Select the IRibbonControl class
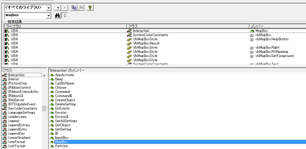 tap(19, 87)
